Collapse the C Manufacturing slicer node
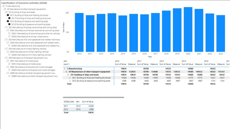Screen dimensions: 230x129 pos(2,6)
